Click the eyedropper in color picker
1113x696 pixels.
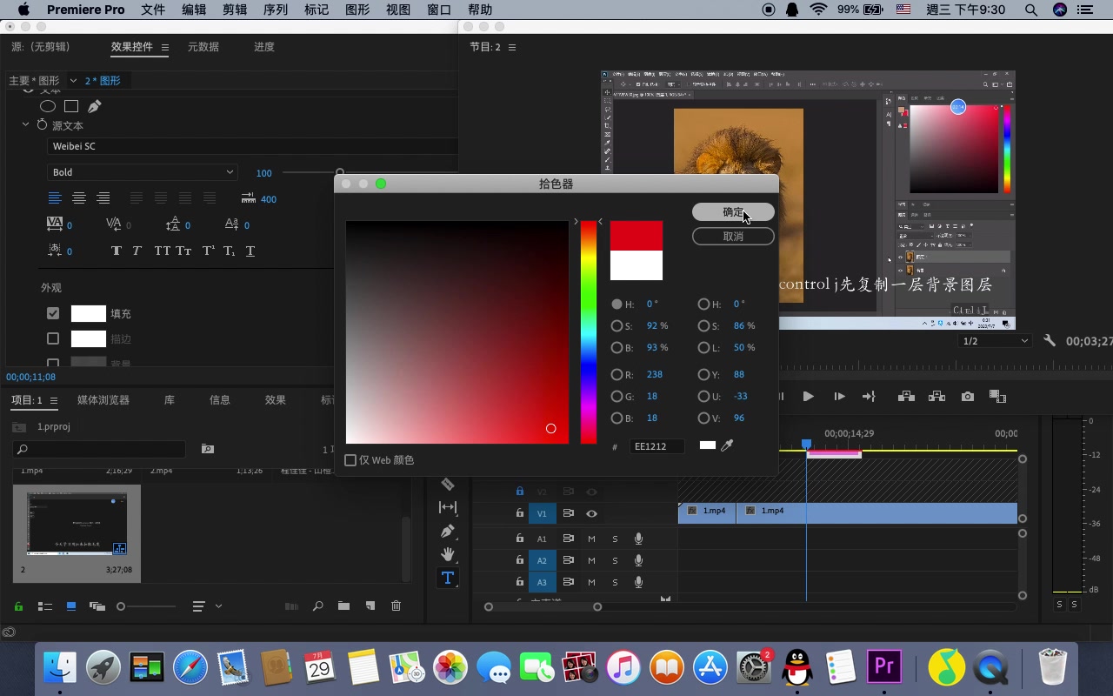pyautogui.click(x=728, y=445)
